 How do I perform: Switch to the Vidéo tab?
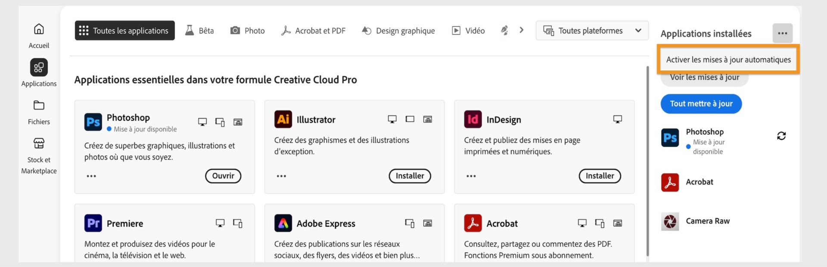[468, 31]
